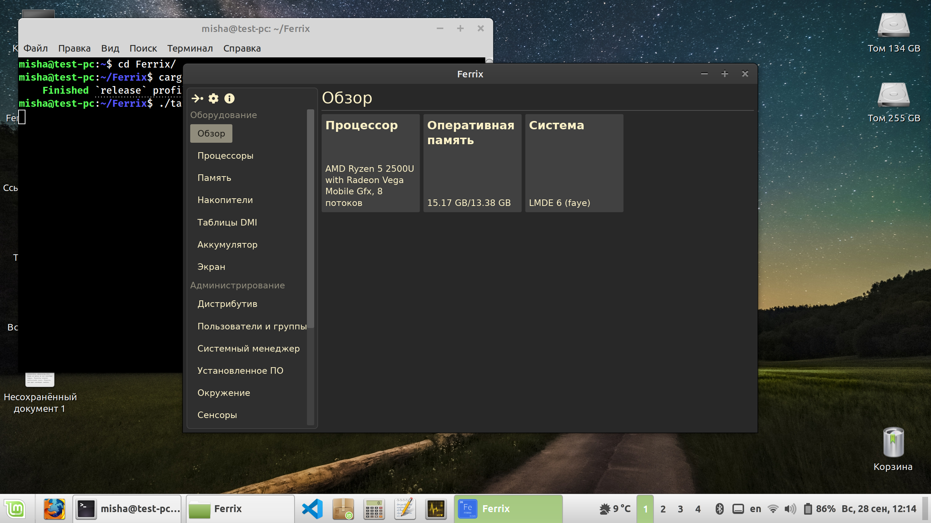Viewport: 931px width, 523px height.
Task: Open the Терминал menu in terminal
Action: (x=190, y=48)
